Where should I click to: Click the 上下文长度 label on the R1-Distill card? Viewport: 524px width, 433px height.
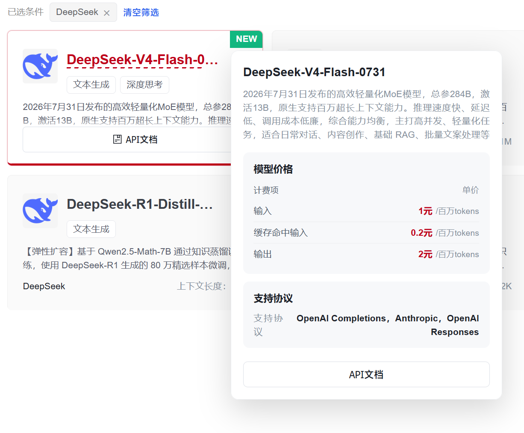(201, 286)
